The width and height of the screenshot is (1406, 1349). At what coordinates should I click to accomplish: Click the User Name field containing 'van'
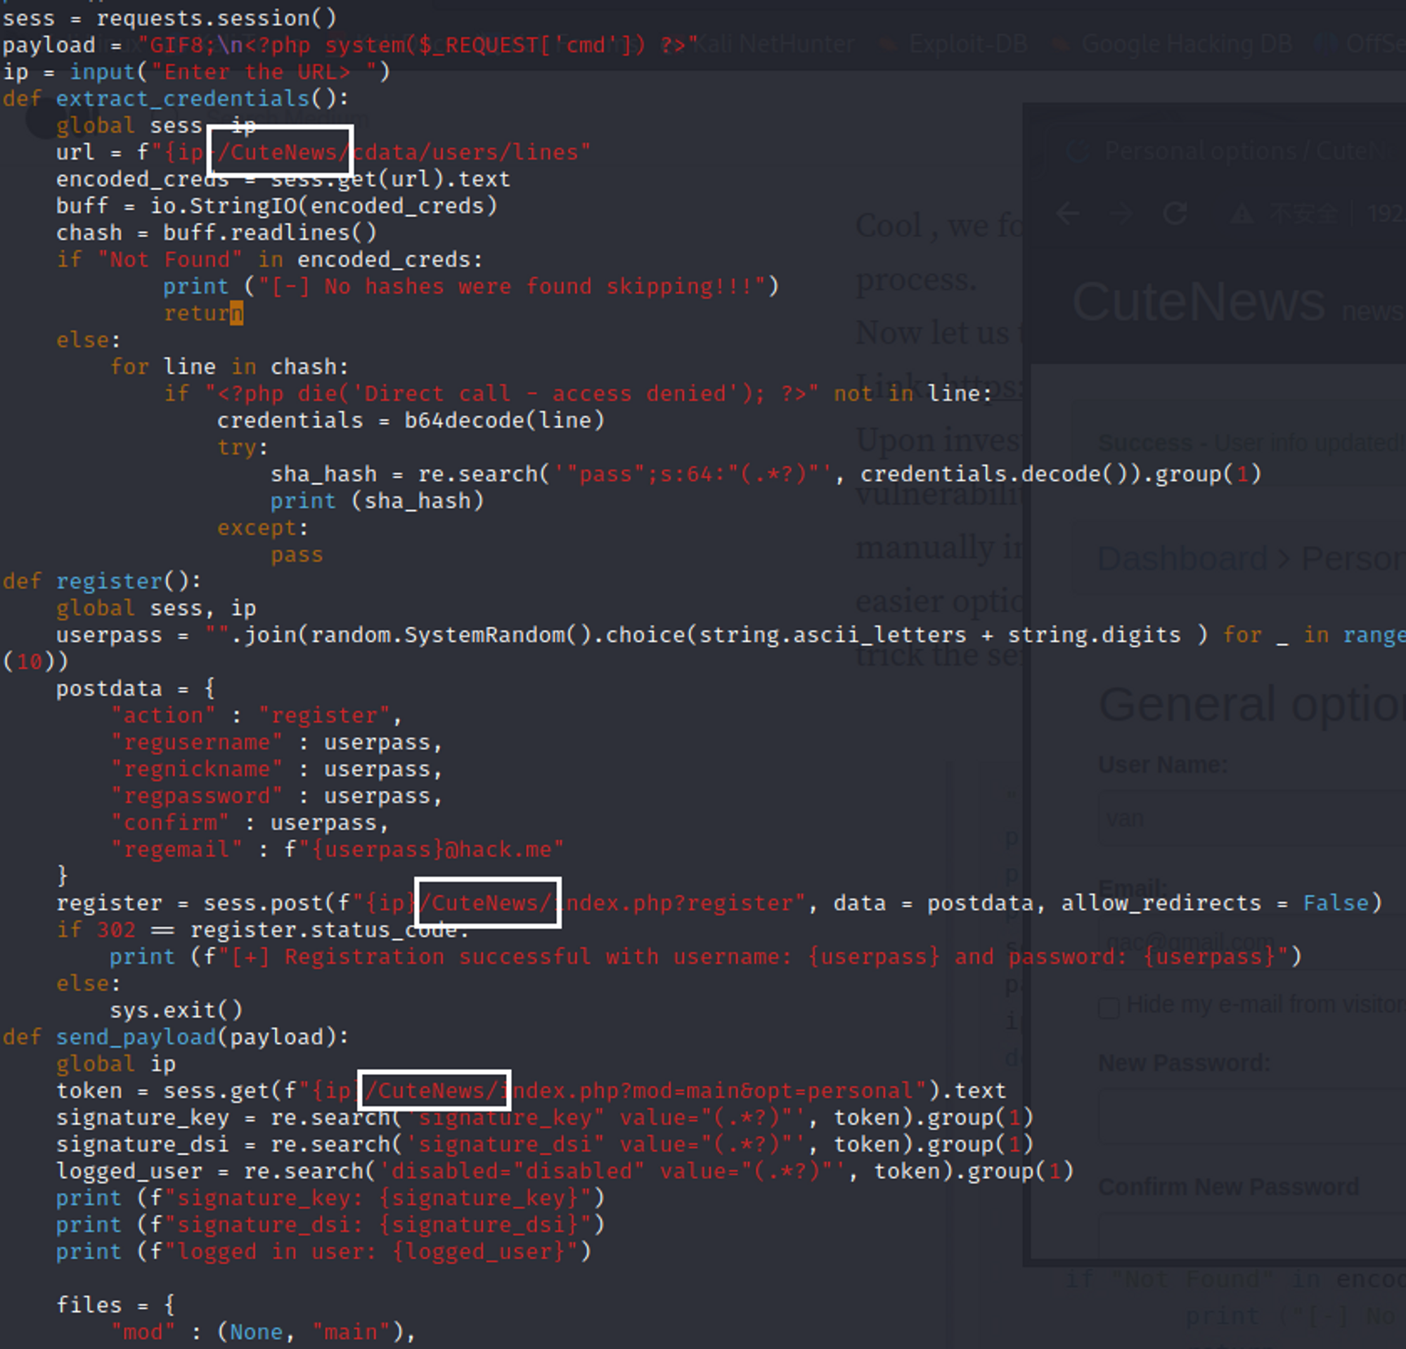[1252, 818]
